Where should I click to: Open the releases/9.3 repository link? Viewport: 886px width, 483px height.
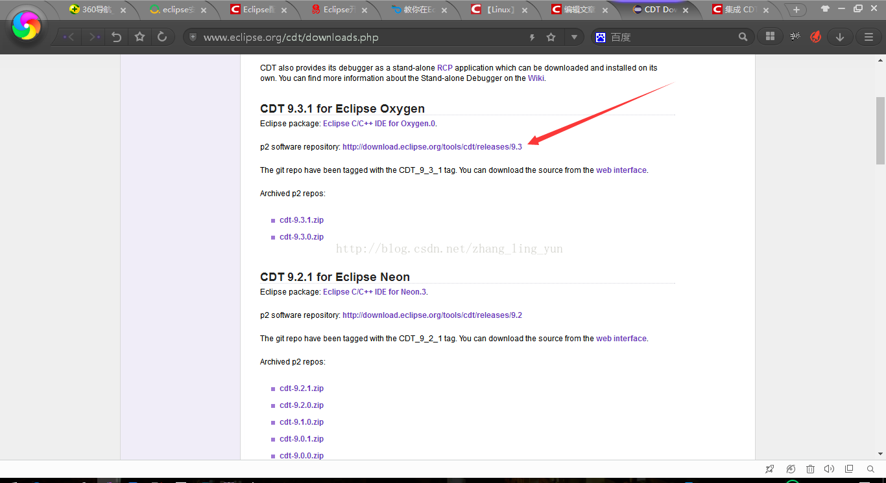432,147
